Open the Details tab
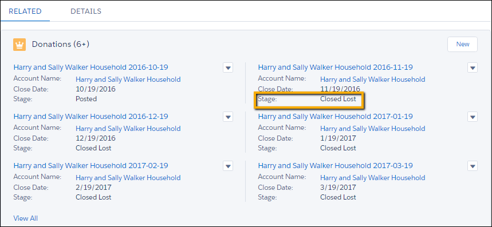The image size is (492, 227). tap(86, 11)
